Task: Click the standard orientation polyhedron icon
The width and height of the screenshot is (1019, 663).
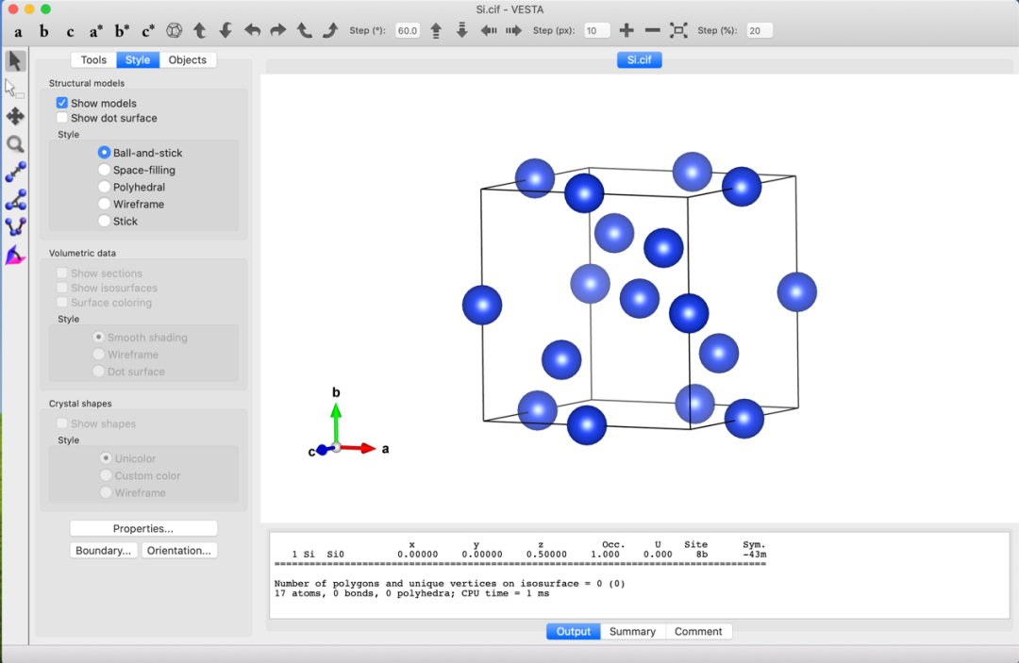Action: tap(175, 30)
